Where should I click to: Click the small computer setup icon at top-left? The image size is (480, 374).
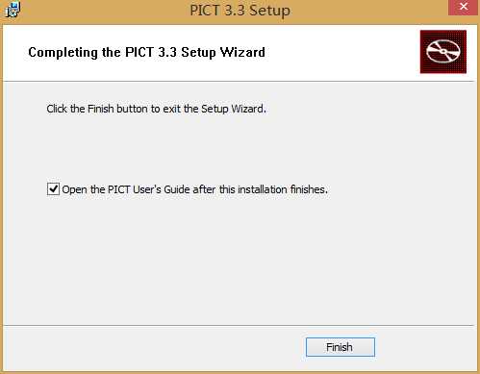coord(13,10)
